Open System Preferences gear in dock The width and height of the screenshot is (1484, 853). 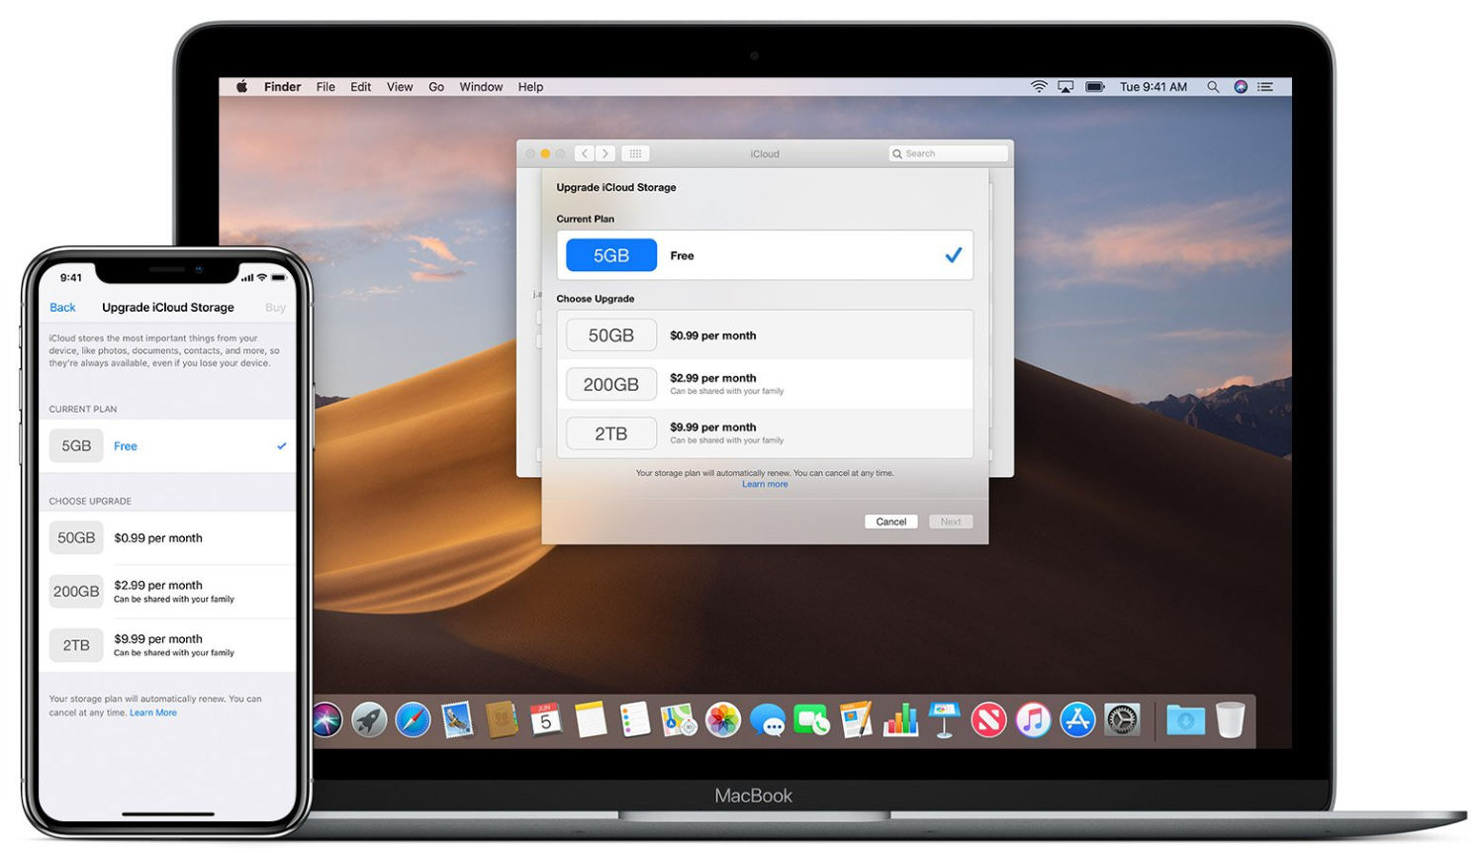1122,720
